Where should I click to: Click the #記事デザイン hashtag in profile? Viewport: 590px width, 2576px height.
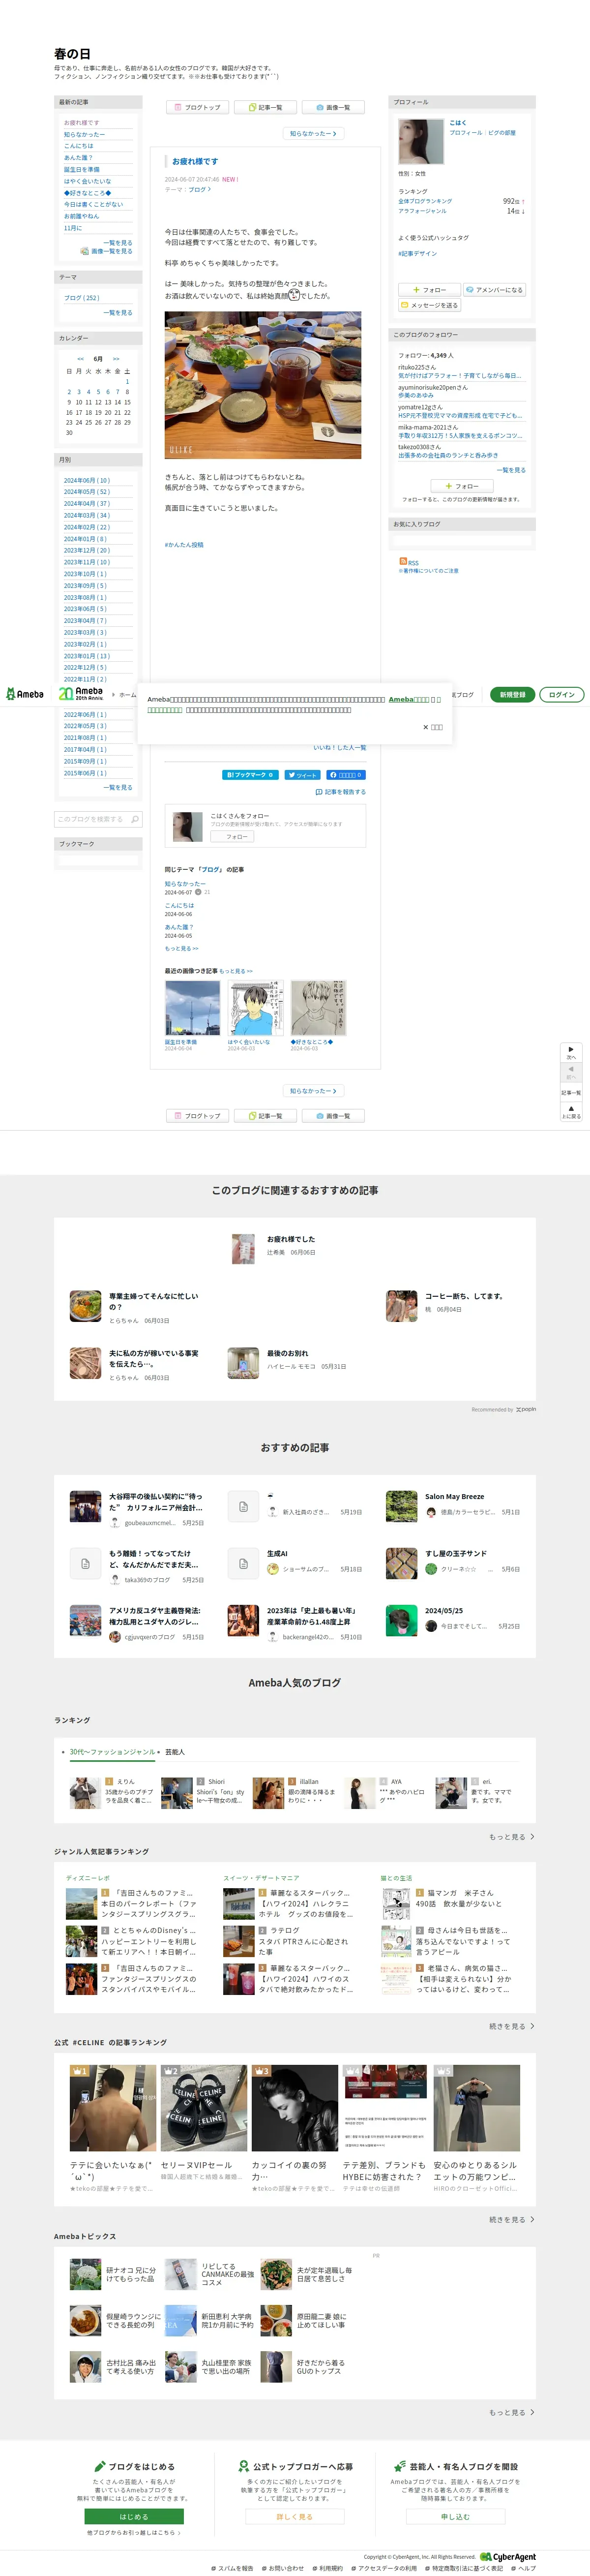click(418, 253)
